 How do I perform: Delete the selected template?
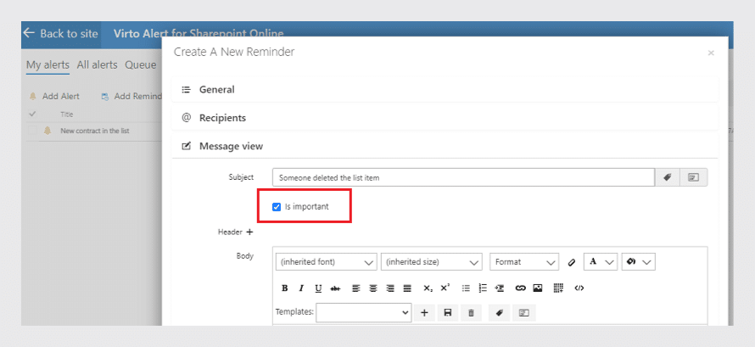[x=471, y=313]
